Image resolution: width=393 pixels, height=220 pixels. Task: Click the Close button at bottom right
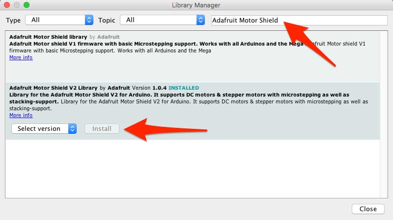(x=367, y=209)
